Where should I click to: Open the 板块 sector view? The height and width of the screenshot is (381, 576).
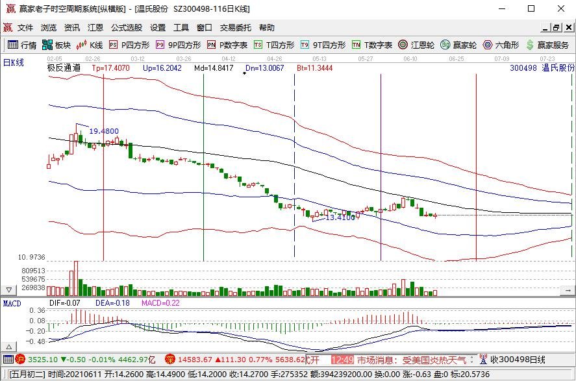click(56, 45)
